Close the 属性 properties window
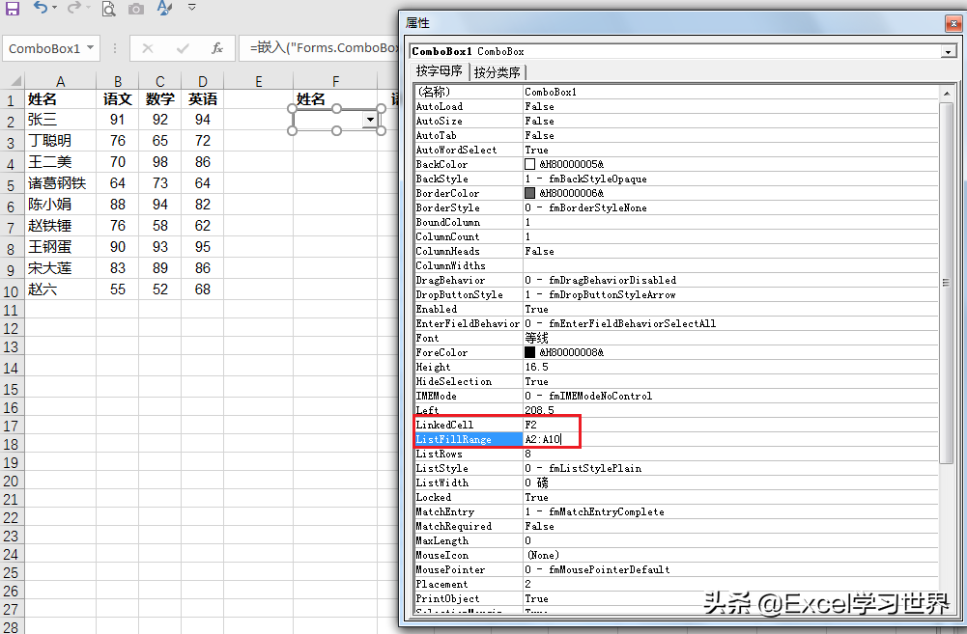This screenshot has height=634, width=967. coord(953,23)
